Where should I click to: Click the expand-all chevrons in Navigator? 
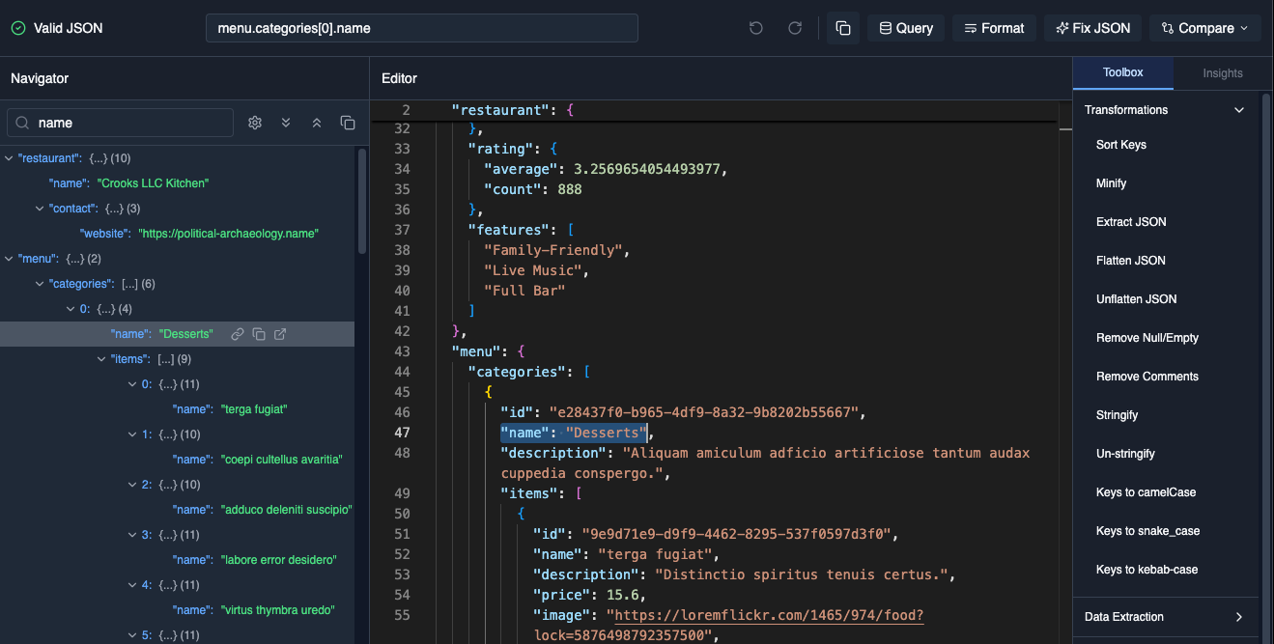(x=285, y=122)
